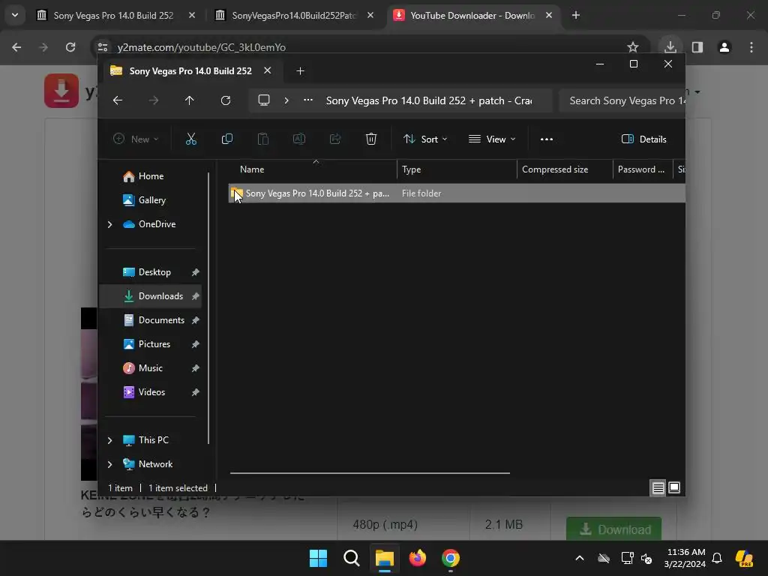Image resolution: width=768 pixels, height=576 pixels.
Task: Open Downloads in navigation pane
Action: click(150, 296)
